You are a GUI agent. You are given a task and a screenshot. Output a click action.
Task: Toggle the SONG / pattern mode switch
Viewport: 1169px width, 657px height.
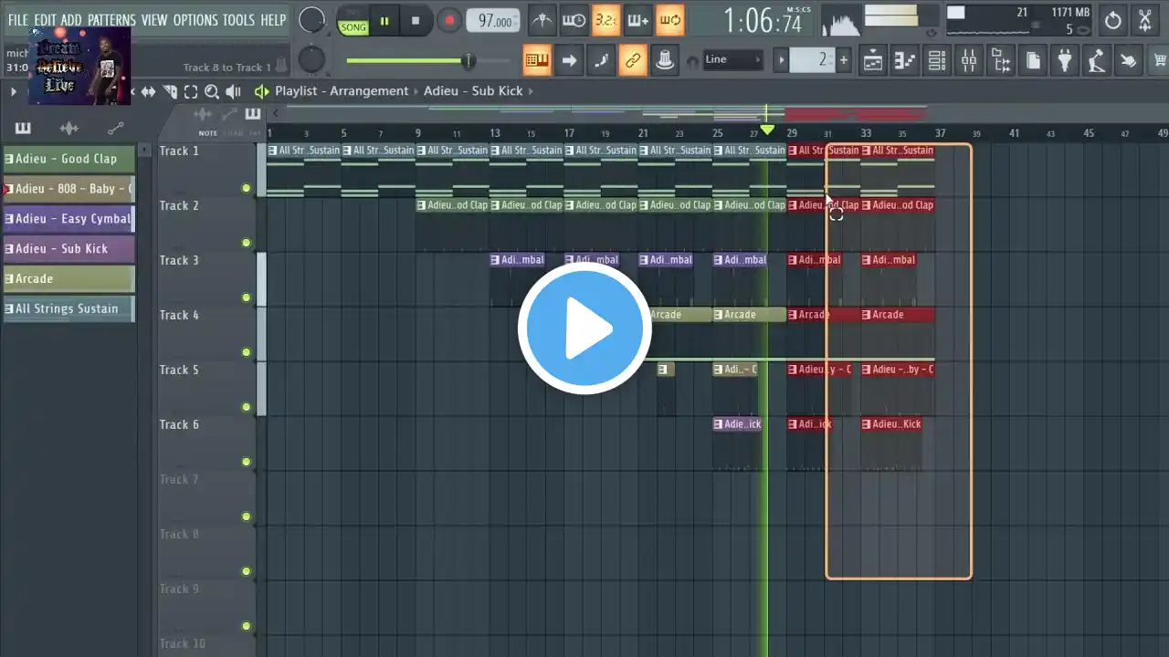tap(353, 21)
